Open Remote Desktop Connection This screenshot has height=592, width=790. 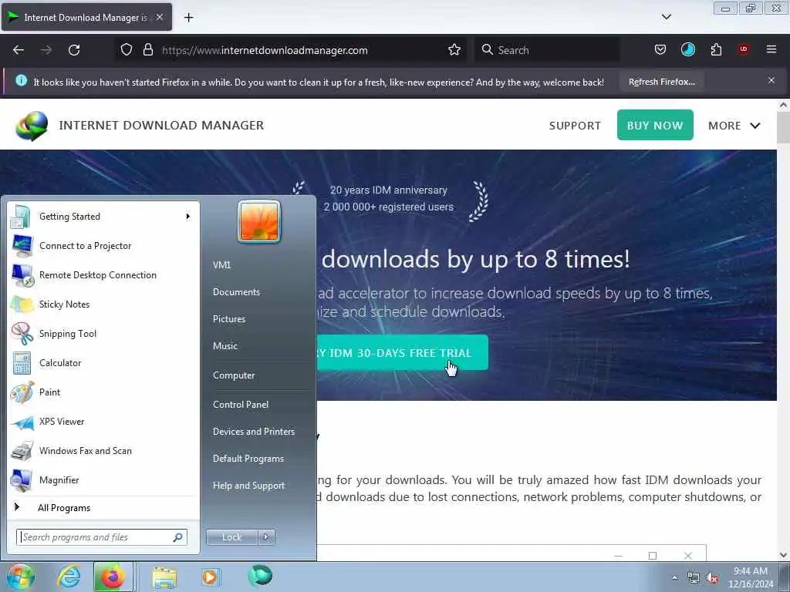tap(103, 275)
